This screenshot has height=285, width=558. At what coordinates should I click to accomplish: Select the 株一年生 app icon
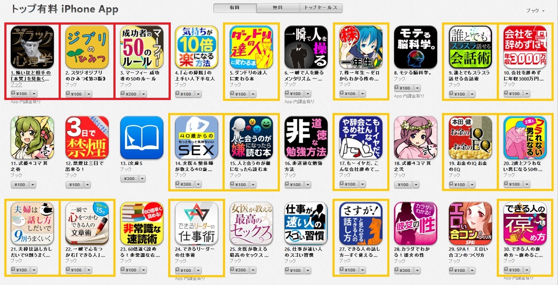pyautogui.click(x=361, y=47)
